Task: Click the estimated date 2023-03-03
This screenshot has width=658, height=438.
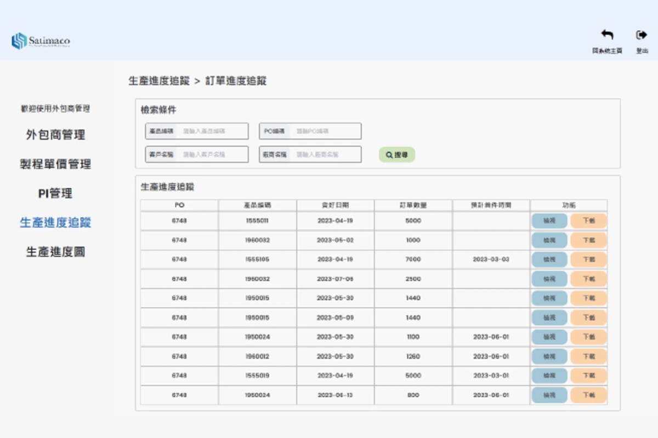Action: [x=491, y=260]
